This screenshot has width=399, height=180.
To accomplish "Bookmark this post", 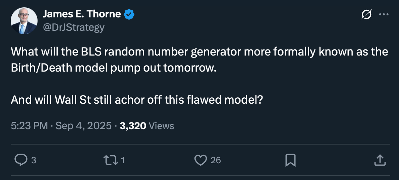I will [x=290, y=160].
